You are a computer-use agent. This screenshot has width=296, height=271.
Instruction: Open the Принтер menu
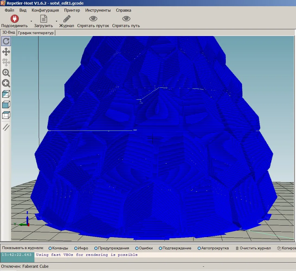pos(72,10)
